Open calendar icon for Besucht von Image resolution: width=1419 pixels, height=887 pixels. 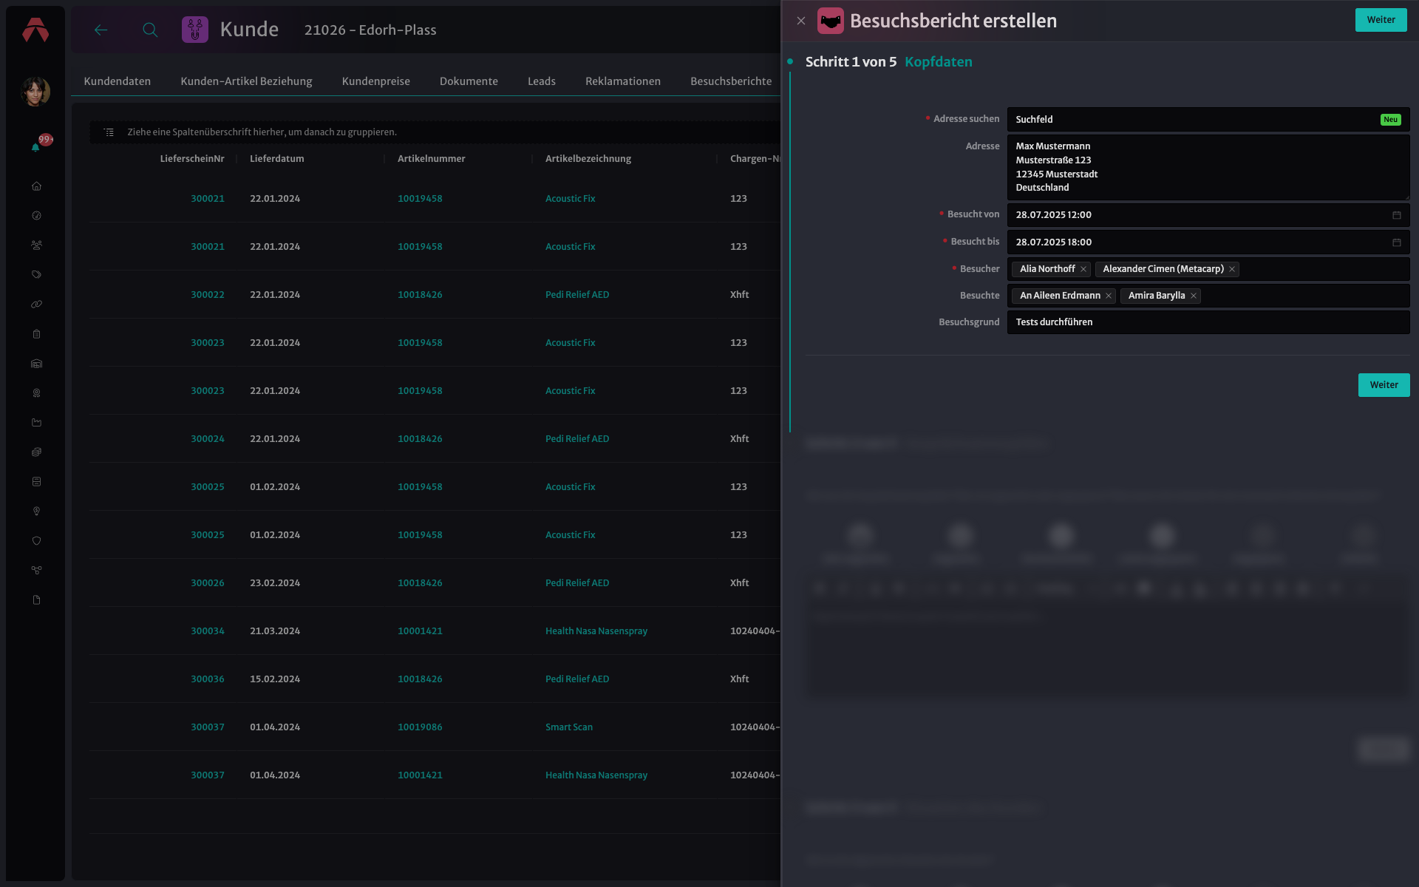pyautogui.click(x=1397, y=215)
